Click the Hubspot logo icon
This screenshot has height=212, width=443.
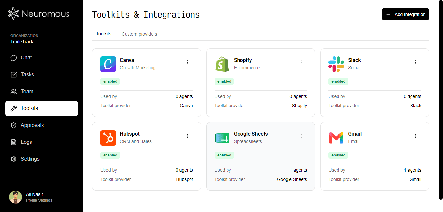click(108, 138)
